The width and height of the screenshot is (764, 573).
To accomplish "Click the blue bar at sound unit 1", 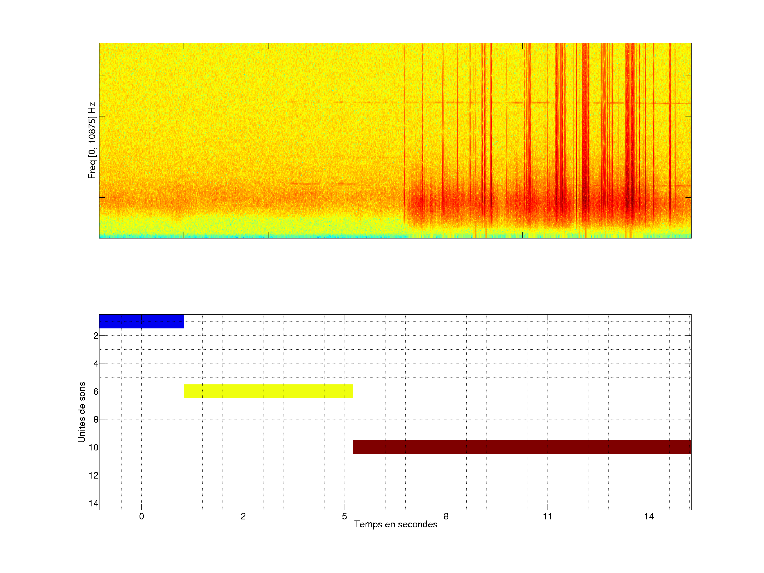I will (x=141, y=321).
